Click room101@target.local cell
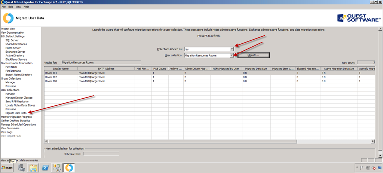383x173 pixels. pos(106,73)
